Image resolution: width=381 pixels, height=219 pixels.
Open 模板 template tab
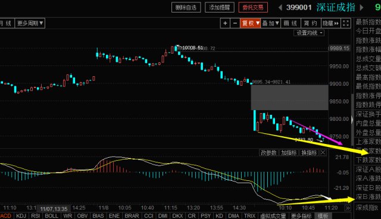323,216
